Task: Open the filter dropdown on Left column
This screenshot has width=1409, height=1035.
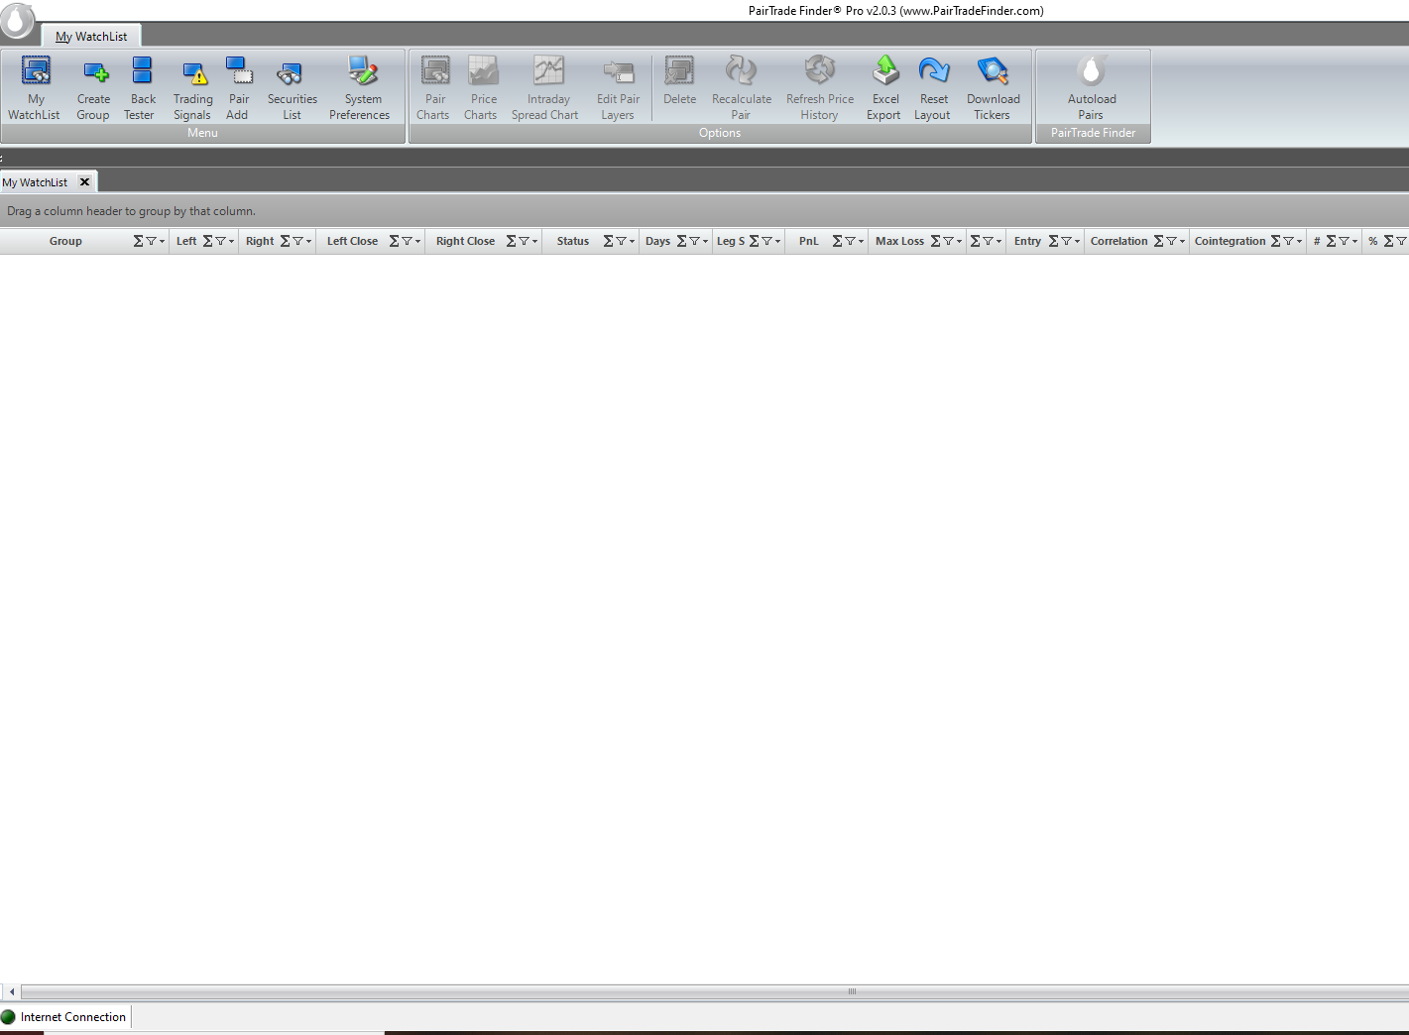Action: [x=224, y=241]
